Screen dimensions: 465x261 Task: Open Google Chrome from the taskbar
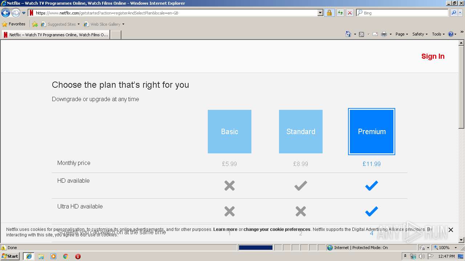[66, 256]
